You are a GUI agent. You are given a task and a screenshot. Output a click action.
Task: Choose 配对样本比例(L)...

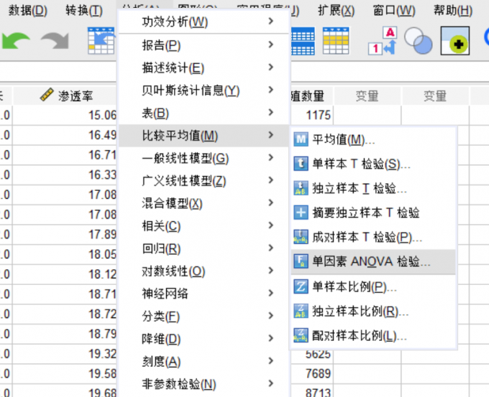373,335
